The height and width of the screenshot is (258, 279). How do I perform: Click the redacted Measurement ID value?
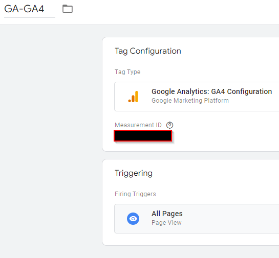click(x=143, y=136)
